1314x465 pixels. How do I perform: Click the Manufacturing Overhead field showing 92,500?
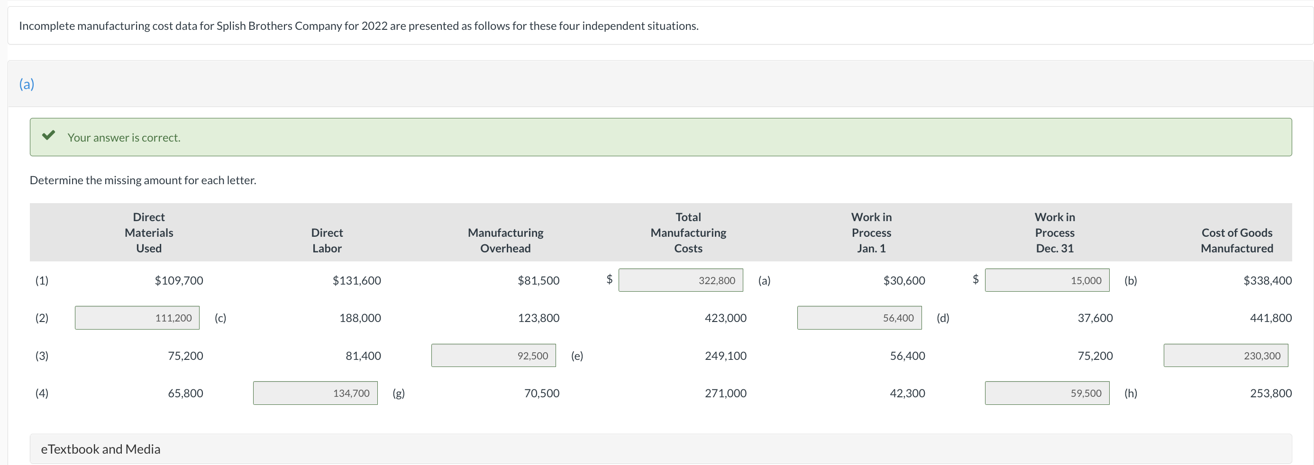pos(493,355)
